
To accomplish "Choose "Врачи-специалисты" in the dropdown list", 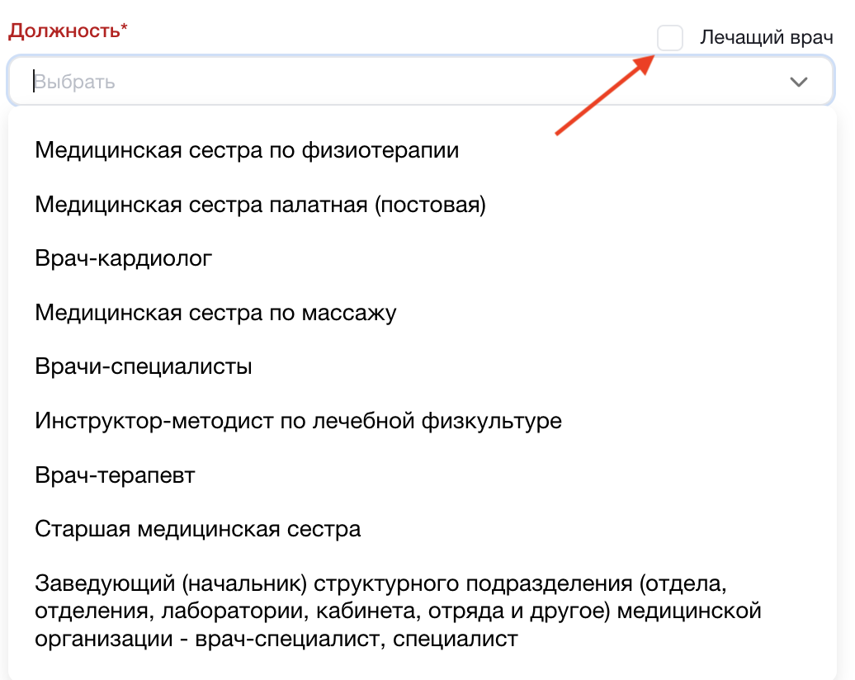I will tap(144, 366).
